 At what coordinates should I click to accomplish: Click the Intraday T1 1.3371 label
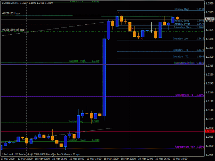click(189, 50)
